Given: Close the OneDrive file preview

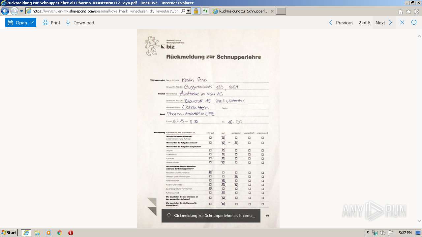Looking at the screenshot, I should pos(402,22).
